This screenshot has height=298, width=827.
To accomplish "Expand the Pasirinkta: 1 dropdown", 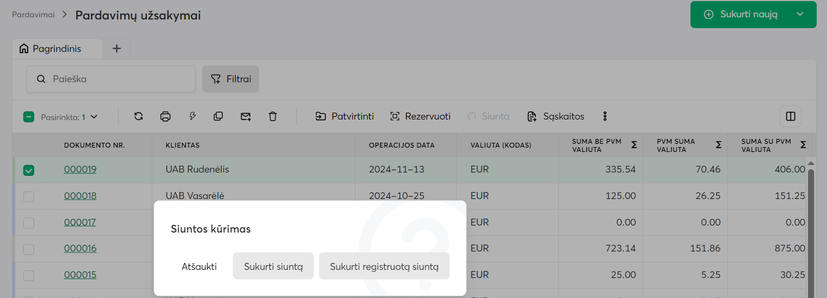I will click(94, 117).
